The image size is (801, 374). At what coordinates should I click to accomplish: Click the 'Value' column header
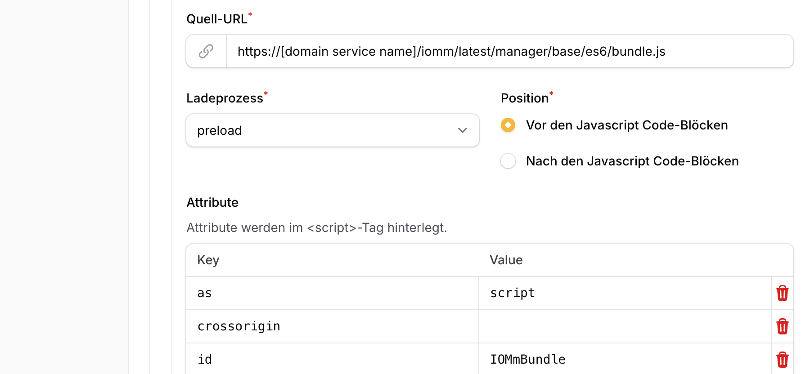click(506, 260)
